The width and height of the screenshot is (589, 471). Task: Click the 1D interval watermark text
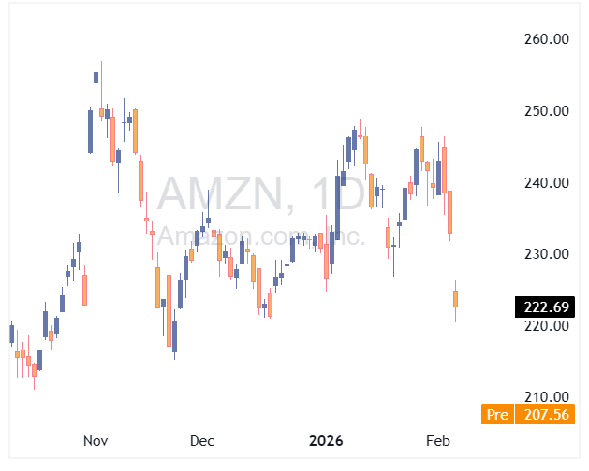tap(335, 194)
